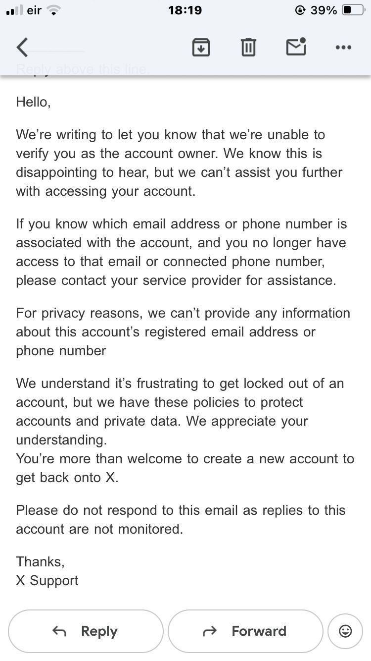Tap the faded 'Reply above this line' text

point(82,70)
